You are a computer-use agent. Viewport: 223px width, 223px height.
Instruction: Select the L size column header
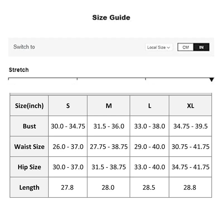coord(150,106)
